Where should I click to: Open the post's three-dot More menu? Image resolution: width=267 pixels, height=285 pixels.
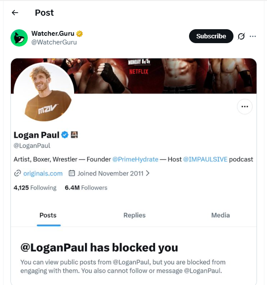coord(253,36)
